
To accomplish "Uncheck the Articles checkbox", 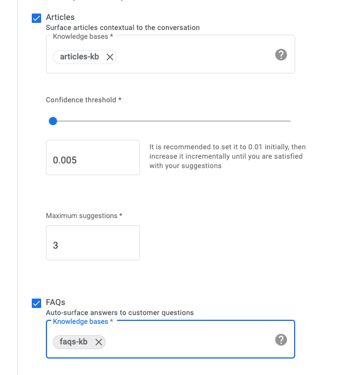I will [36, 18].
